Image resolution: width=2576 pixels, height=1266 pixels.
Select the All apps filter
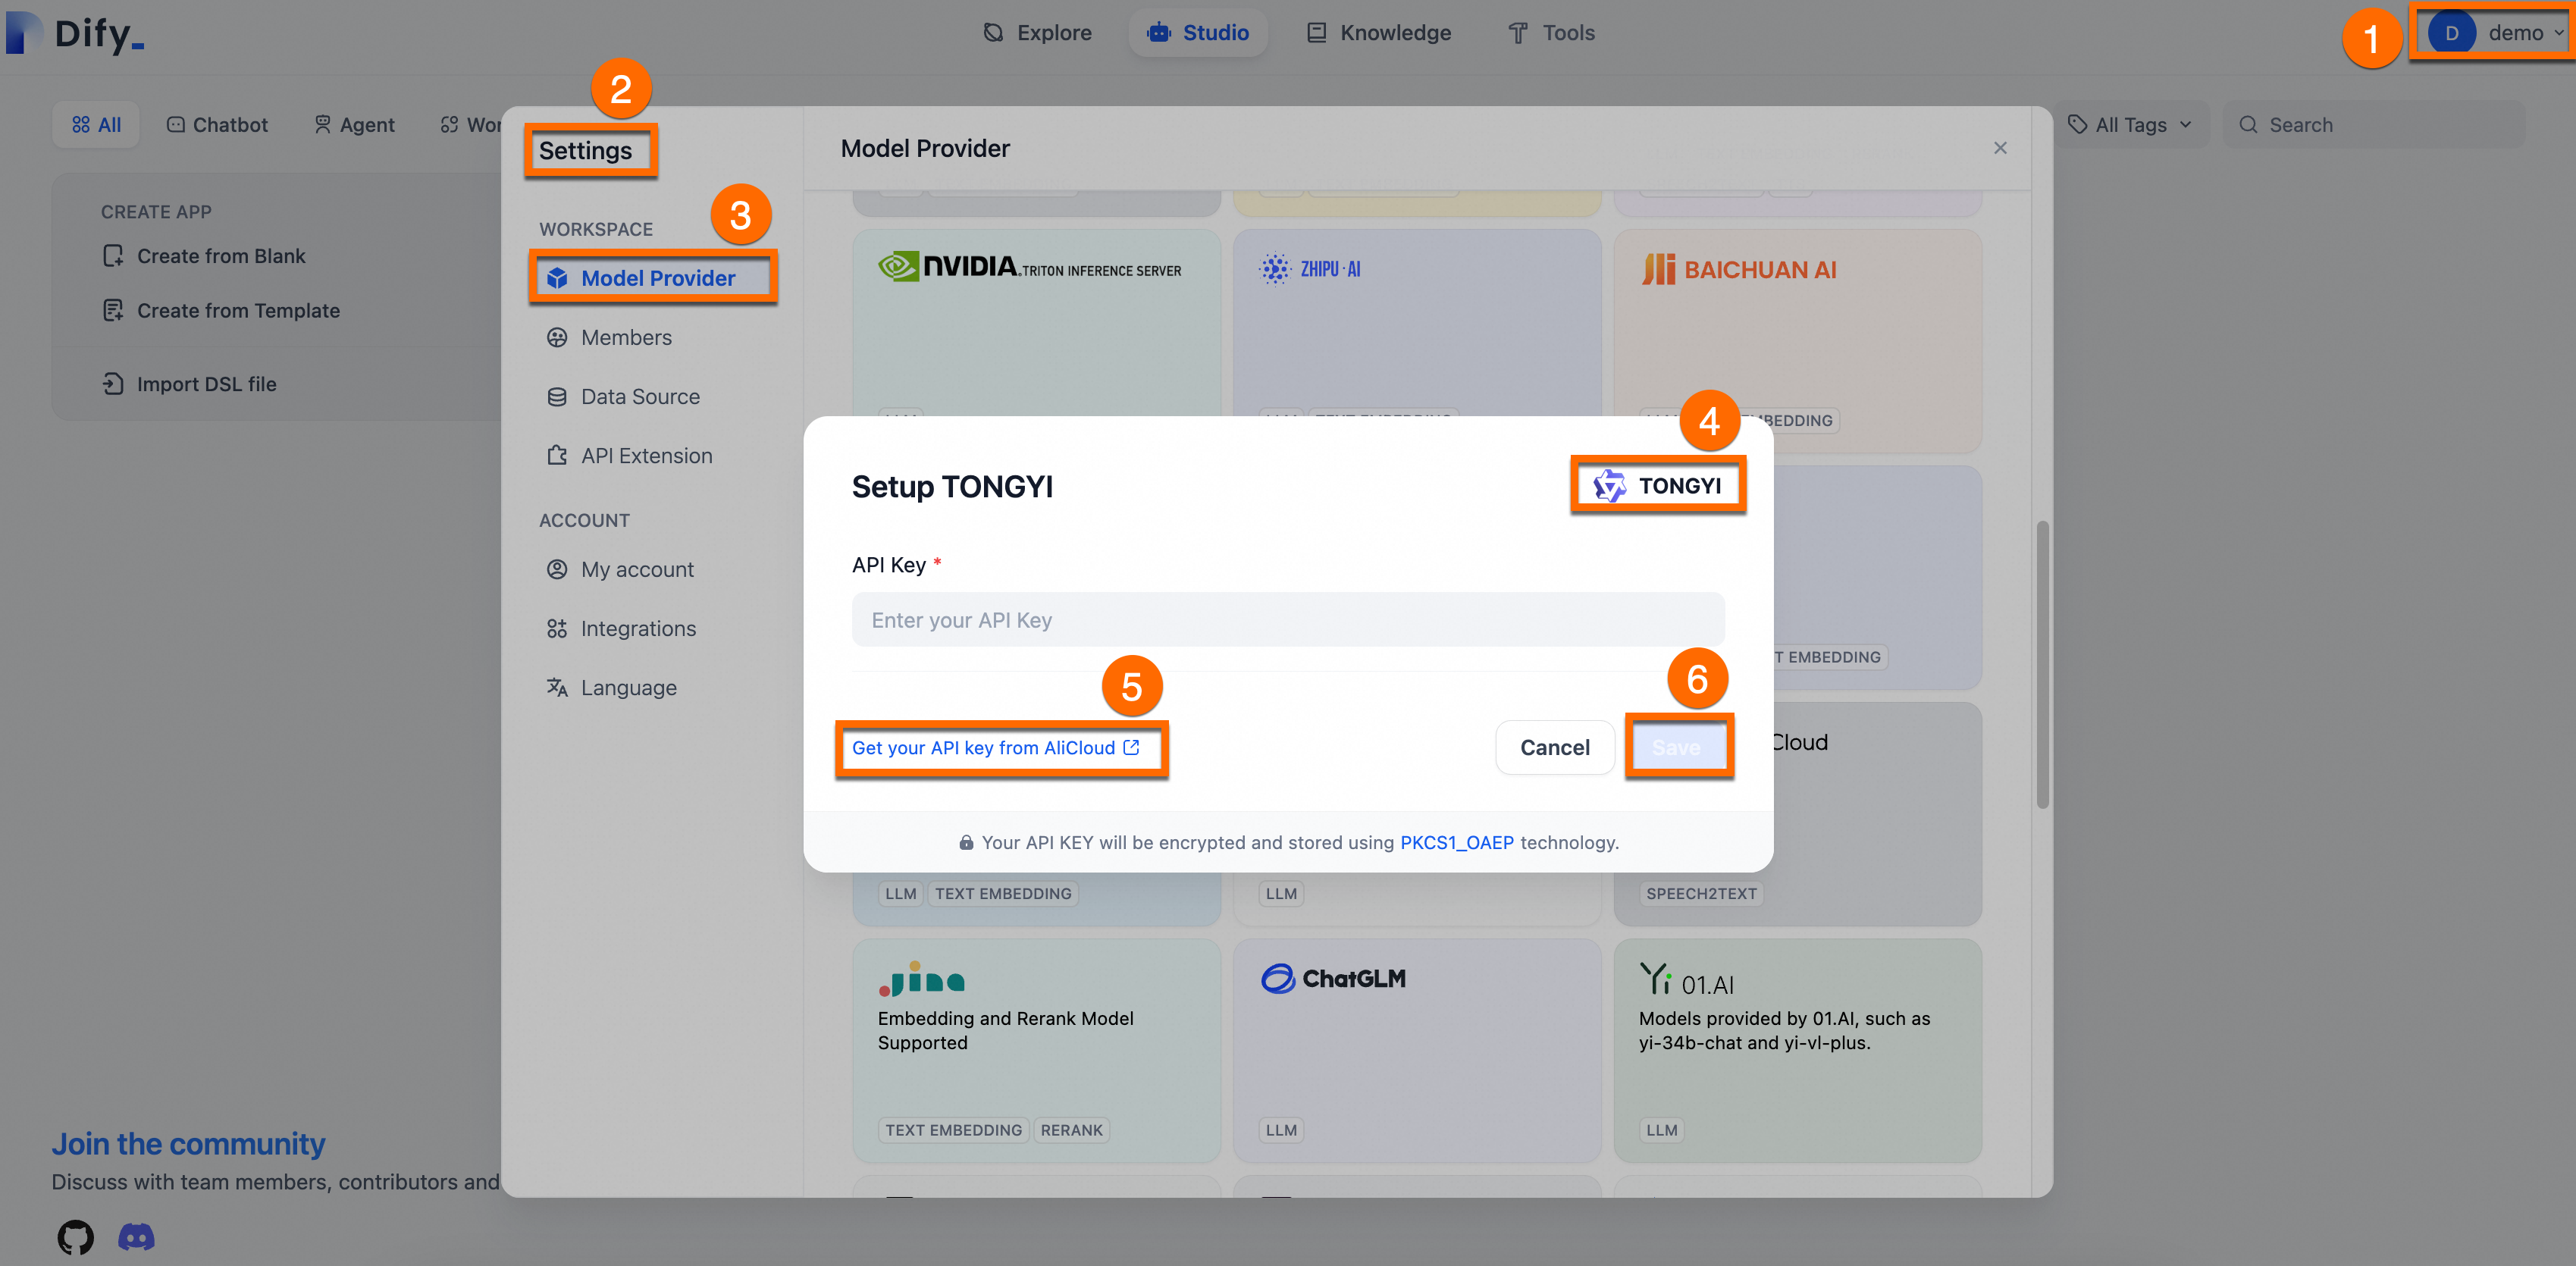click(x=96, y=125)
